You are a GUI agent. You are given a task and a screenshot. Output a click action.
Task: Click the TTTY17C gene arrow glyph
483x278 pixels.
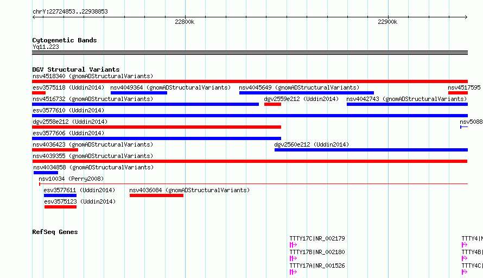click(293, 245)
